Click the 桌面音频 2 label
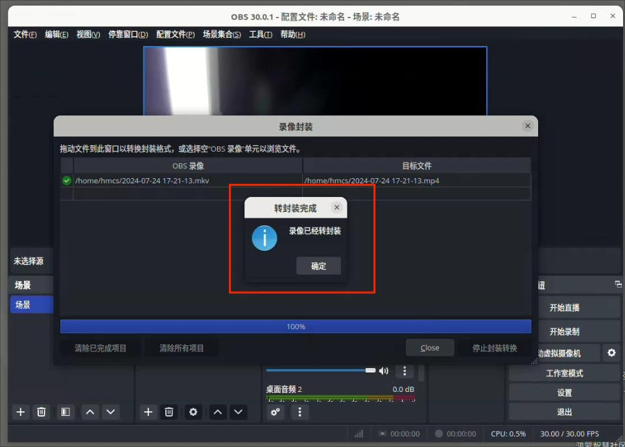The width and height of the screenshot is (625, 447). (284, 389)
